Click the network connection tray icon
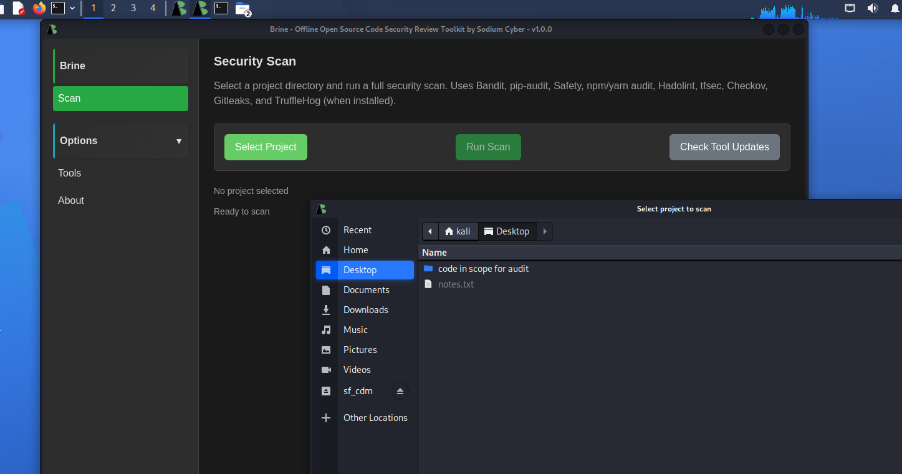Screen dimensions: 902x474 (x=850, y=8)
